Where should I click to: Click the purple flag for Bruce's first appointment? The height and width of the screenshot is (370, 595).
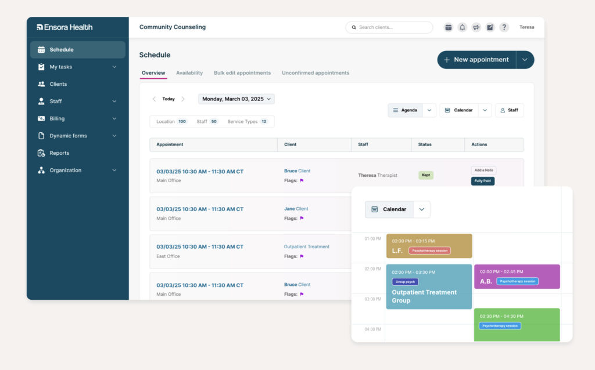tap(302, 180)
